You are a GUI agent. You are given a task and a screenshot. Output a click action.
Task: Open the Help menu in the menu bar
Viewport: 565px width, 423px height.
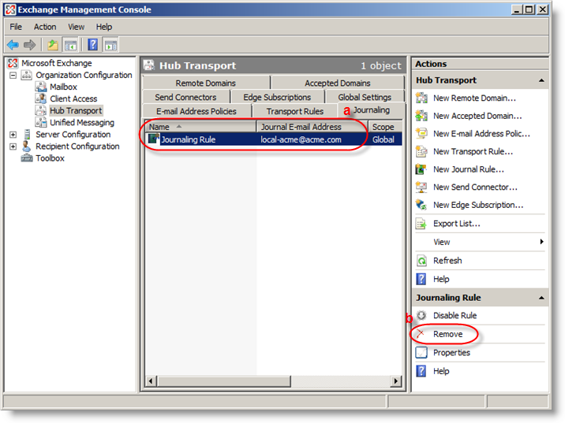coord(104,27)
